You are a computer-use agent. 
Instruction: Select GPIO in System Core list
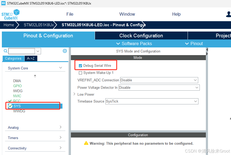pos(17,86)
